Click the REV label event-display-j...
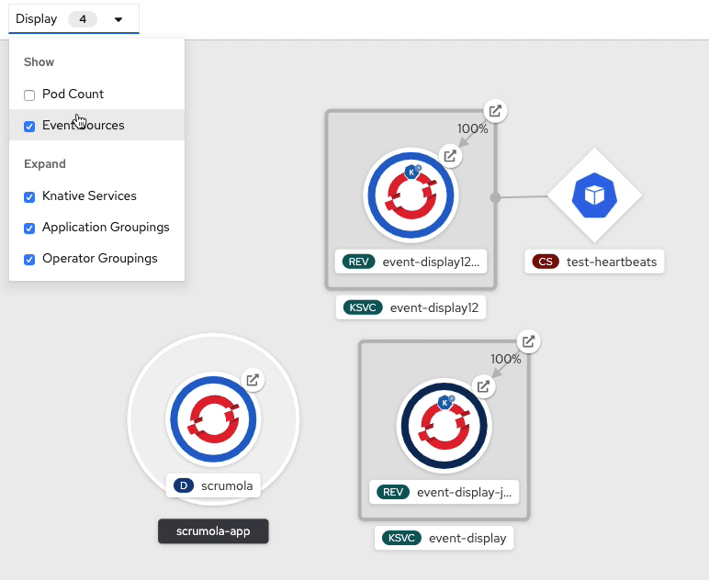Image resolution: width=709 pixels, height=580 pixels. click(444, 492)
